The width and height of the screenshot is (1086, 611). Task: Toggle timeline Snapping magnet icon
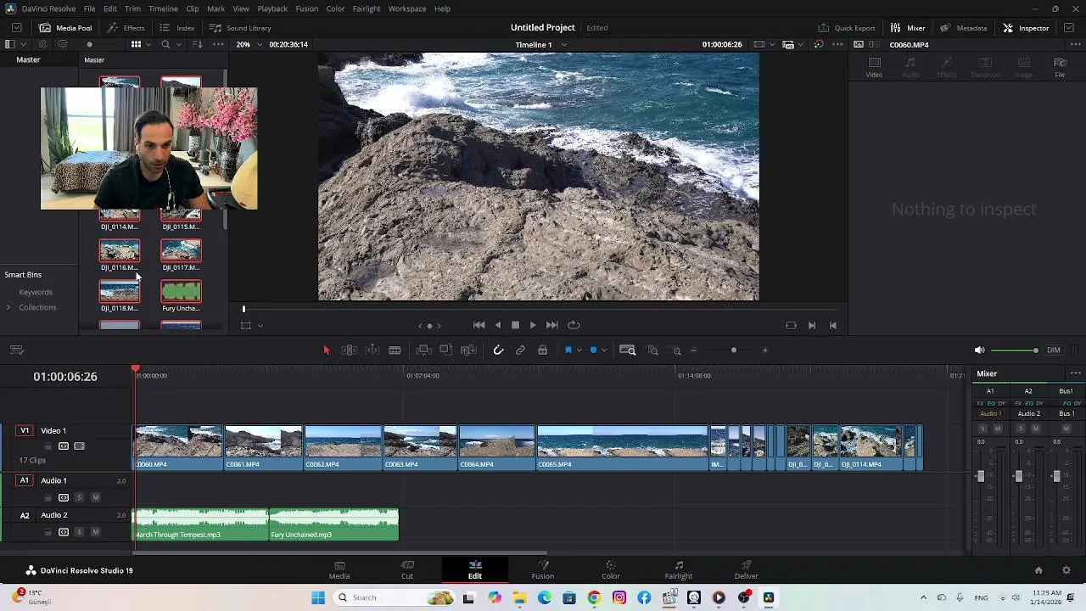tap(498, 350)
